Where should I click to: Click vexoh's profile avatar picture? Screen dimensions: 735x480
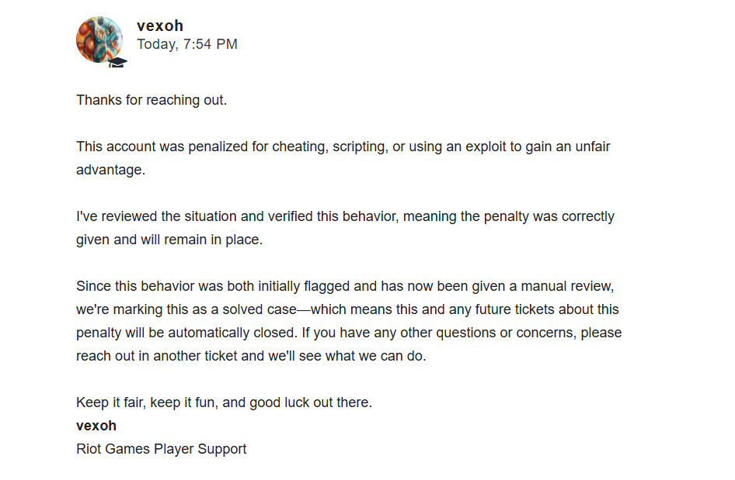[99, 40]
